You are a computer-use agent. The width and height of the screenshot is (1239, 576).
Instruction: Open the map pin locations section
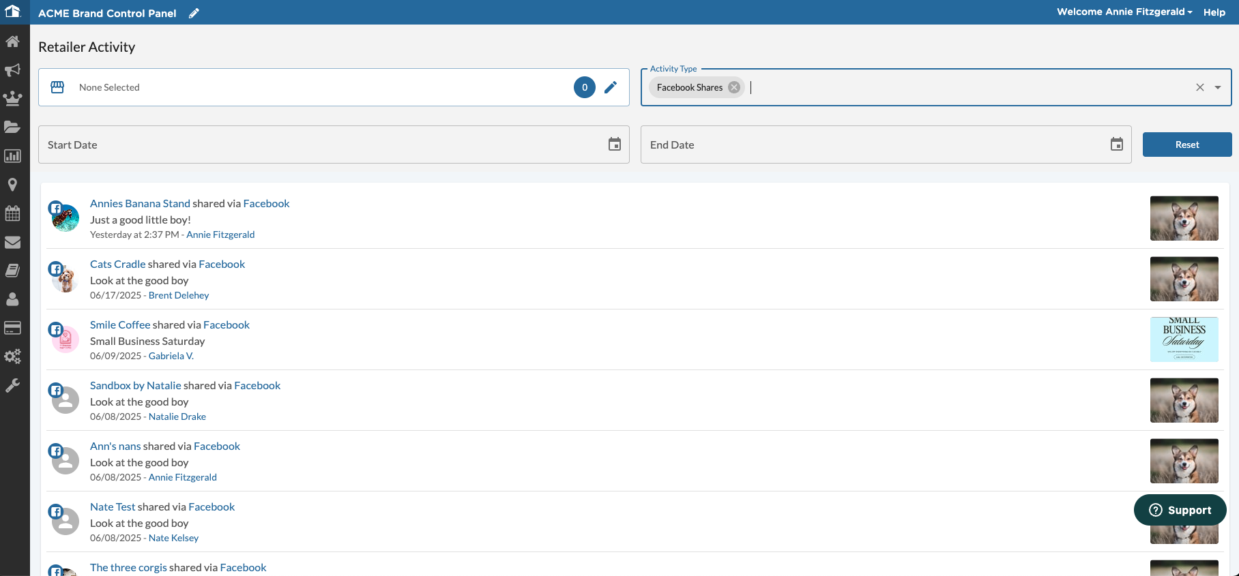point(12,185)
